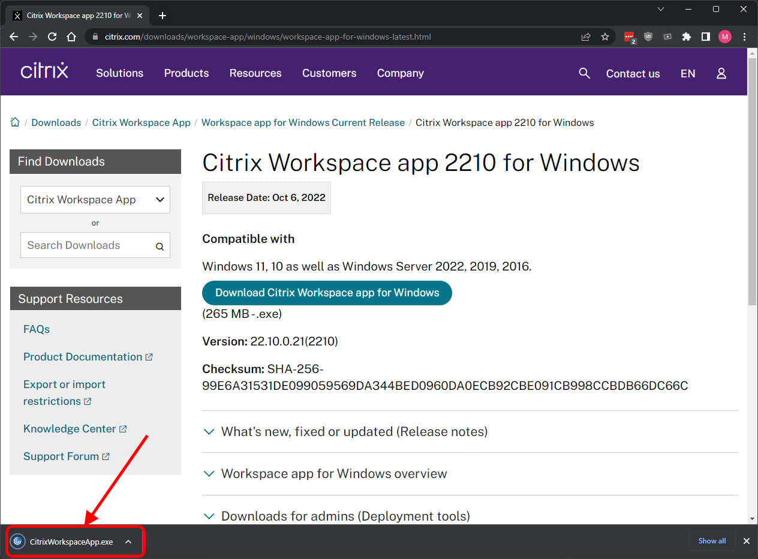Click the Version 22.10.0.21(2210) text

point(270,341)
